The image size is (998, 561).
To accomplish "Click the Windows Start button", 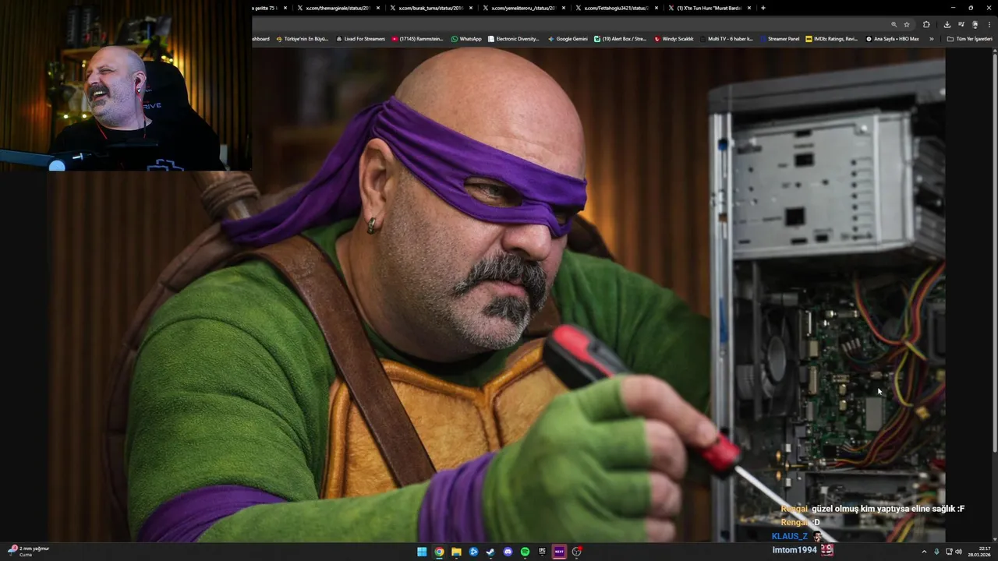I will click(x=422, y=552).
